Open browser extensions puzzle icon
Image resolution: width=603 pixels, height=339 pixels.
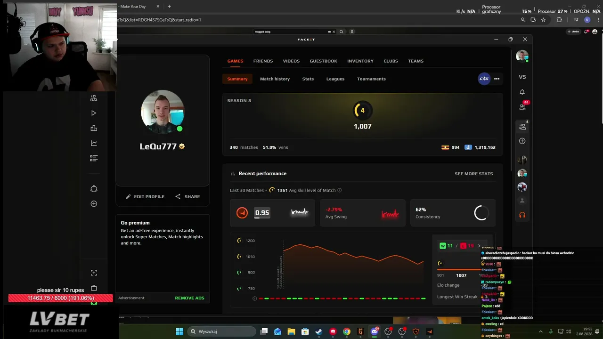[559, 20]
